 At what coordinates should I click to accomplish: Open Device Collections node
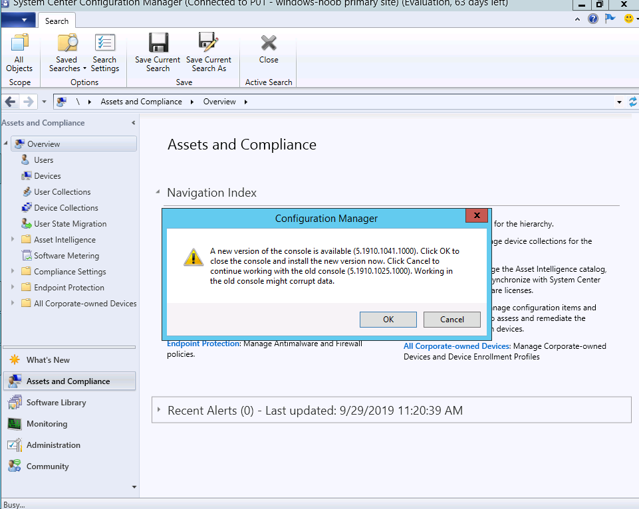[x=66, y=208]
